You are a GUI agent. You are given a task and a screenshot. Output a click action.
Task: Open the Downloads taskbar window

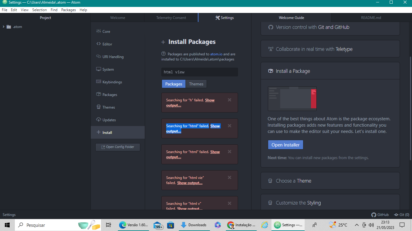click(193, 225)
